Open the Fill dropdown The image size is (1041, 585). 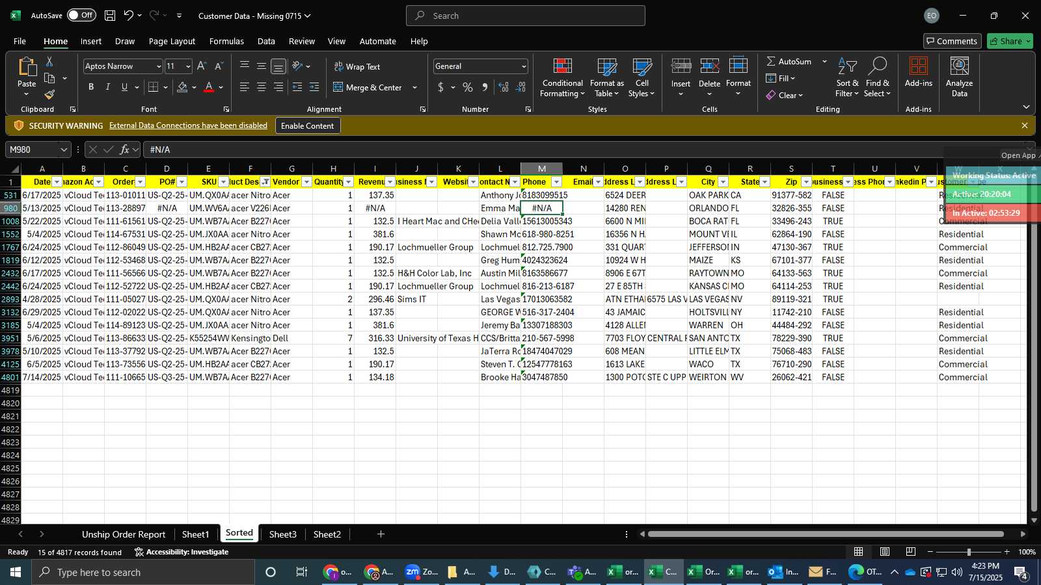click(781, 78)
